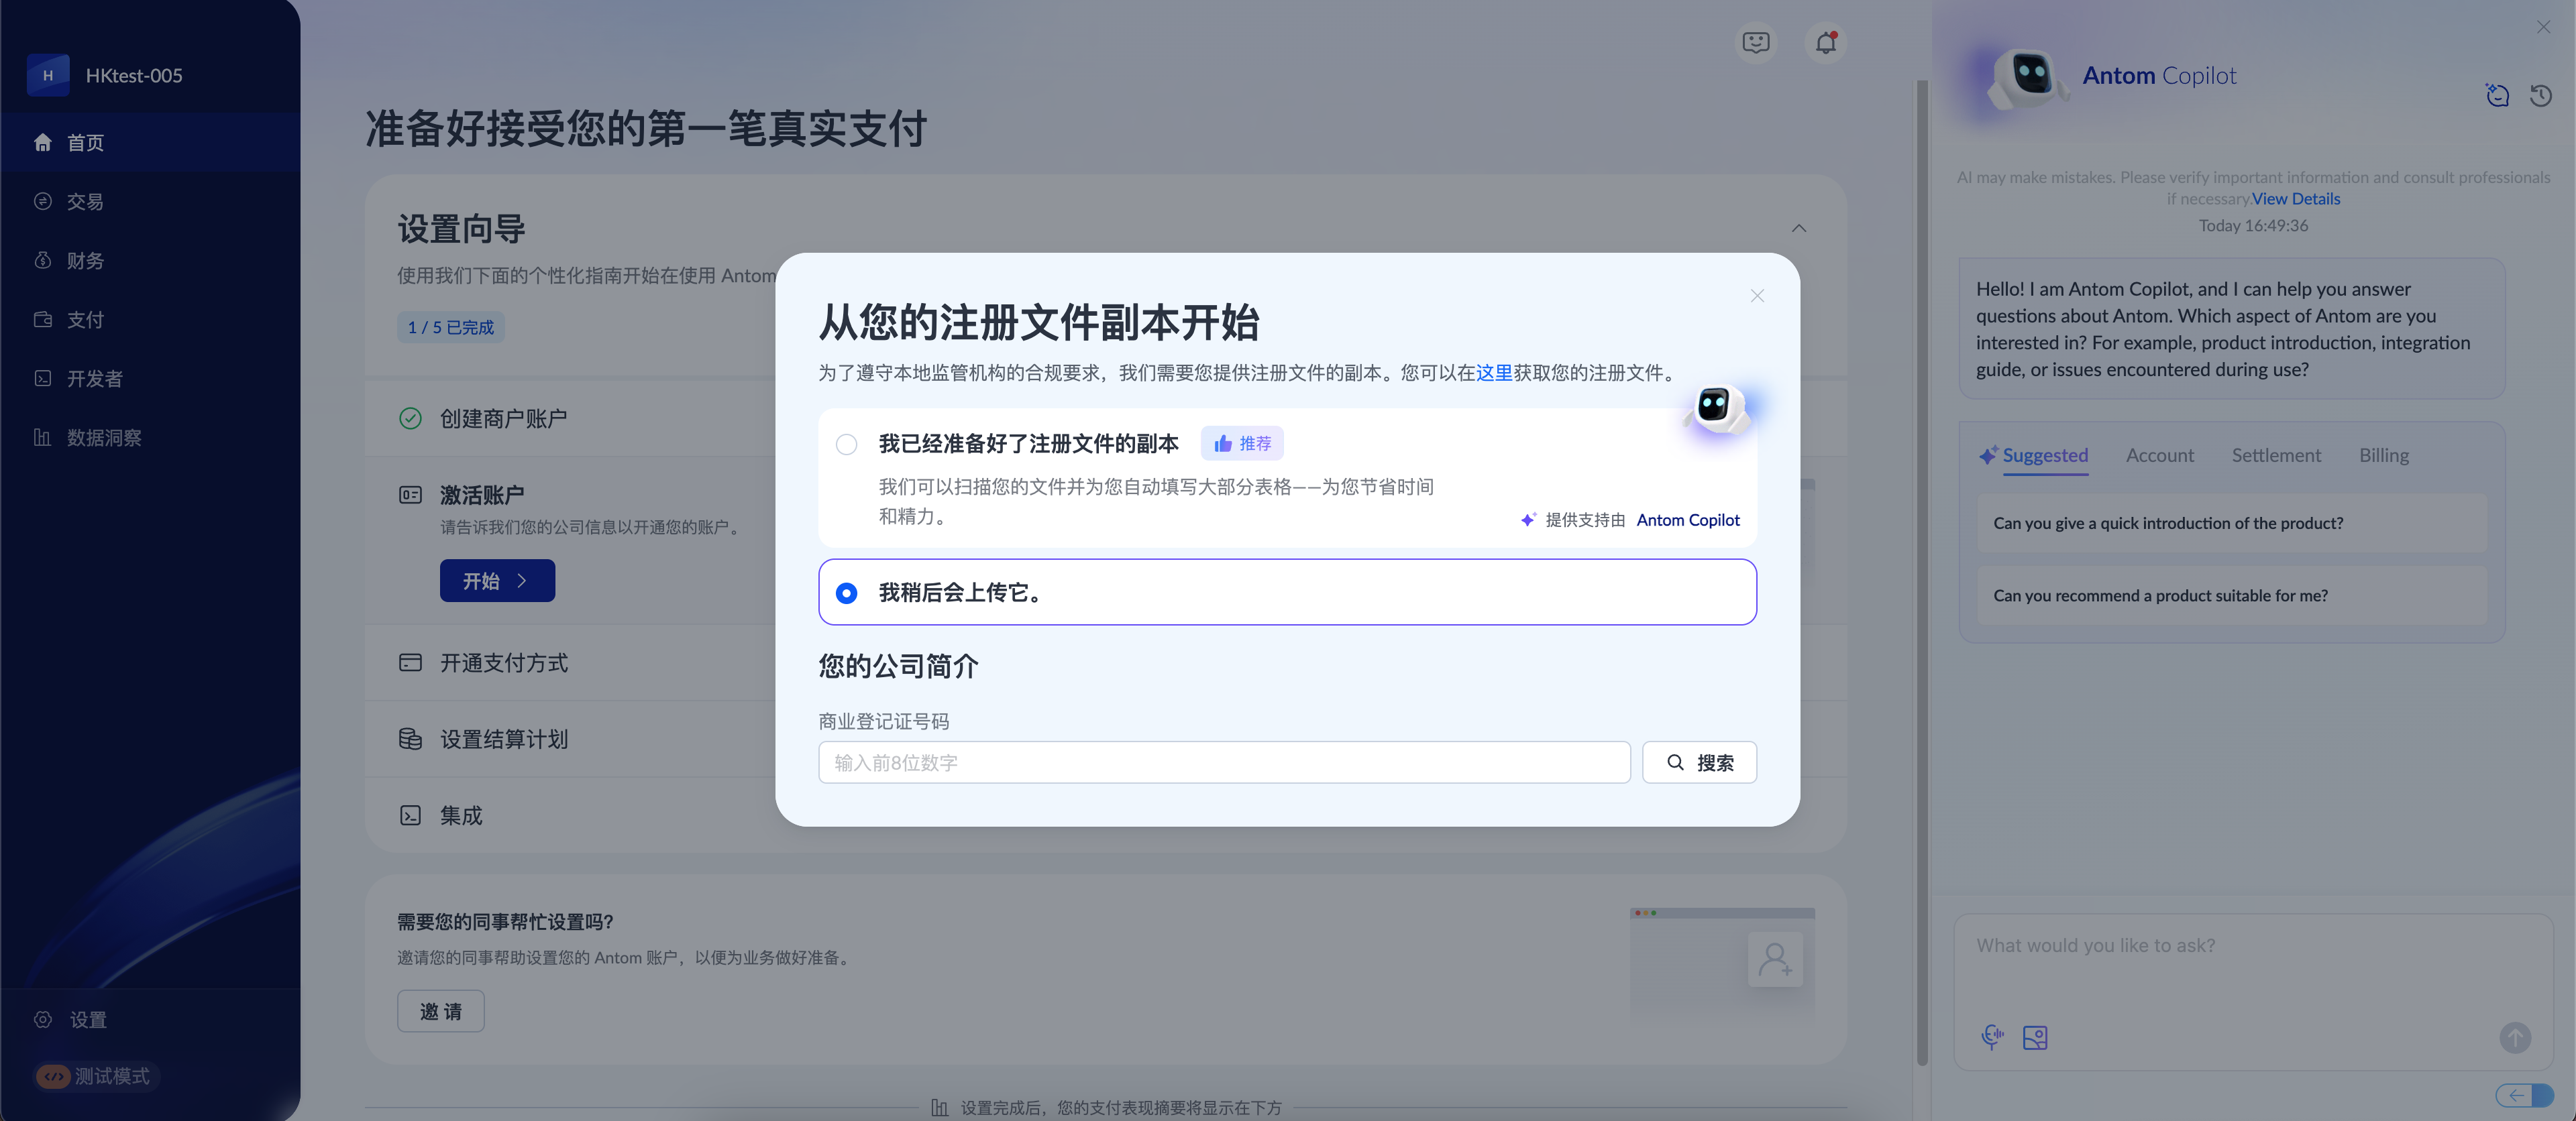The image size is (2576, 1121).
Task: Click the new chat icon in Copilot
Action: pos(2497,96)
